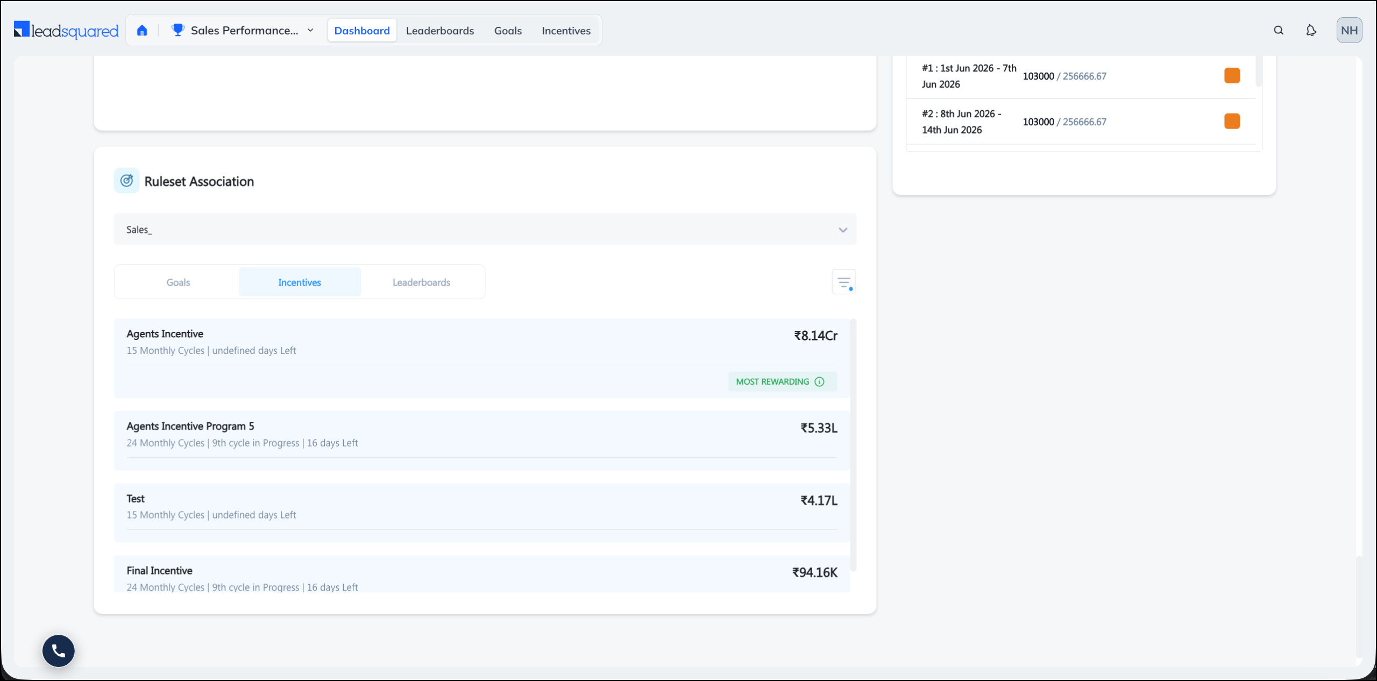The height and width of the screenshot is (681, 1377).
Task: Open the Test incentive card
Action: pos(482,513)
